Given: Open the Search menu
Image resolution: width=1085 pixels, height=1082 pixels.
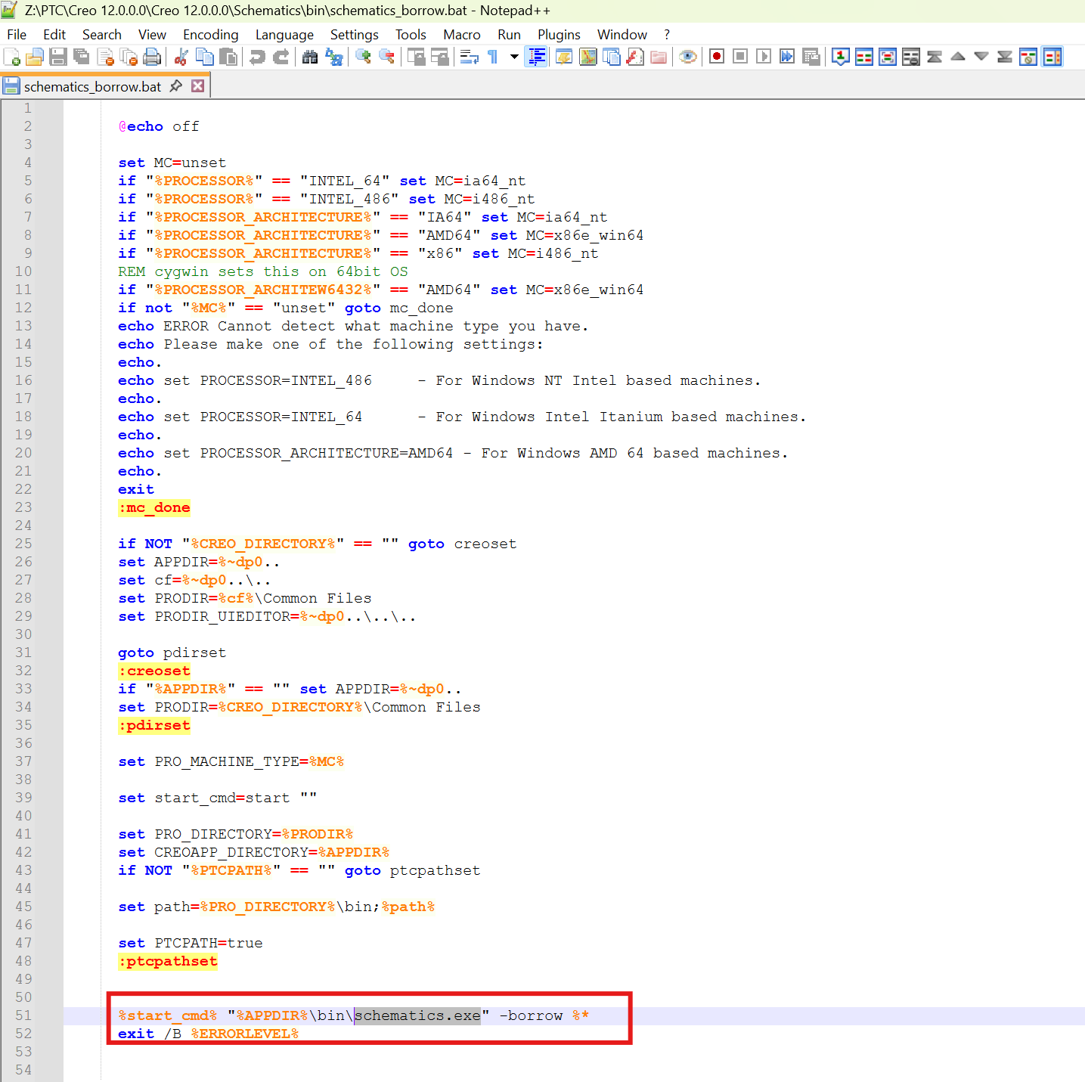Looking at the screenshot, I should 102,35.
